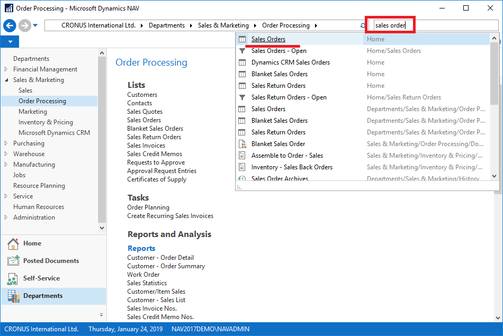The image size is (503, 336).
Task: Expand the Purchasing tree node
Action: click(x=6, y=143)
